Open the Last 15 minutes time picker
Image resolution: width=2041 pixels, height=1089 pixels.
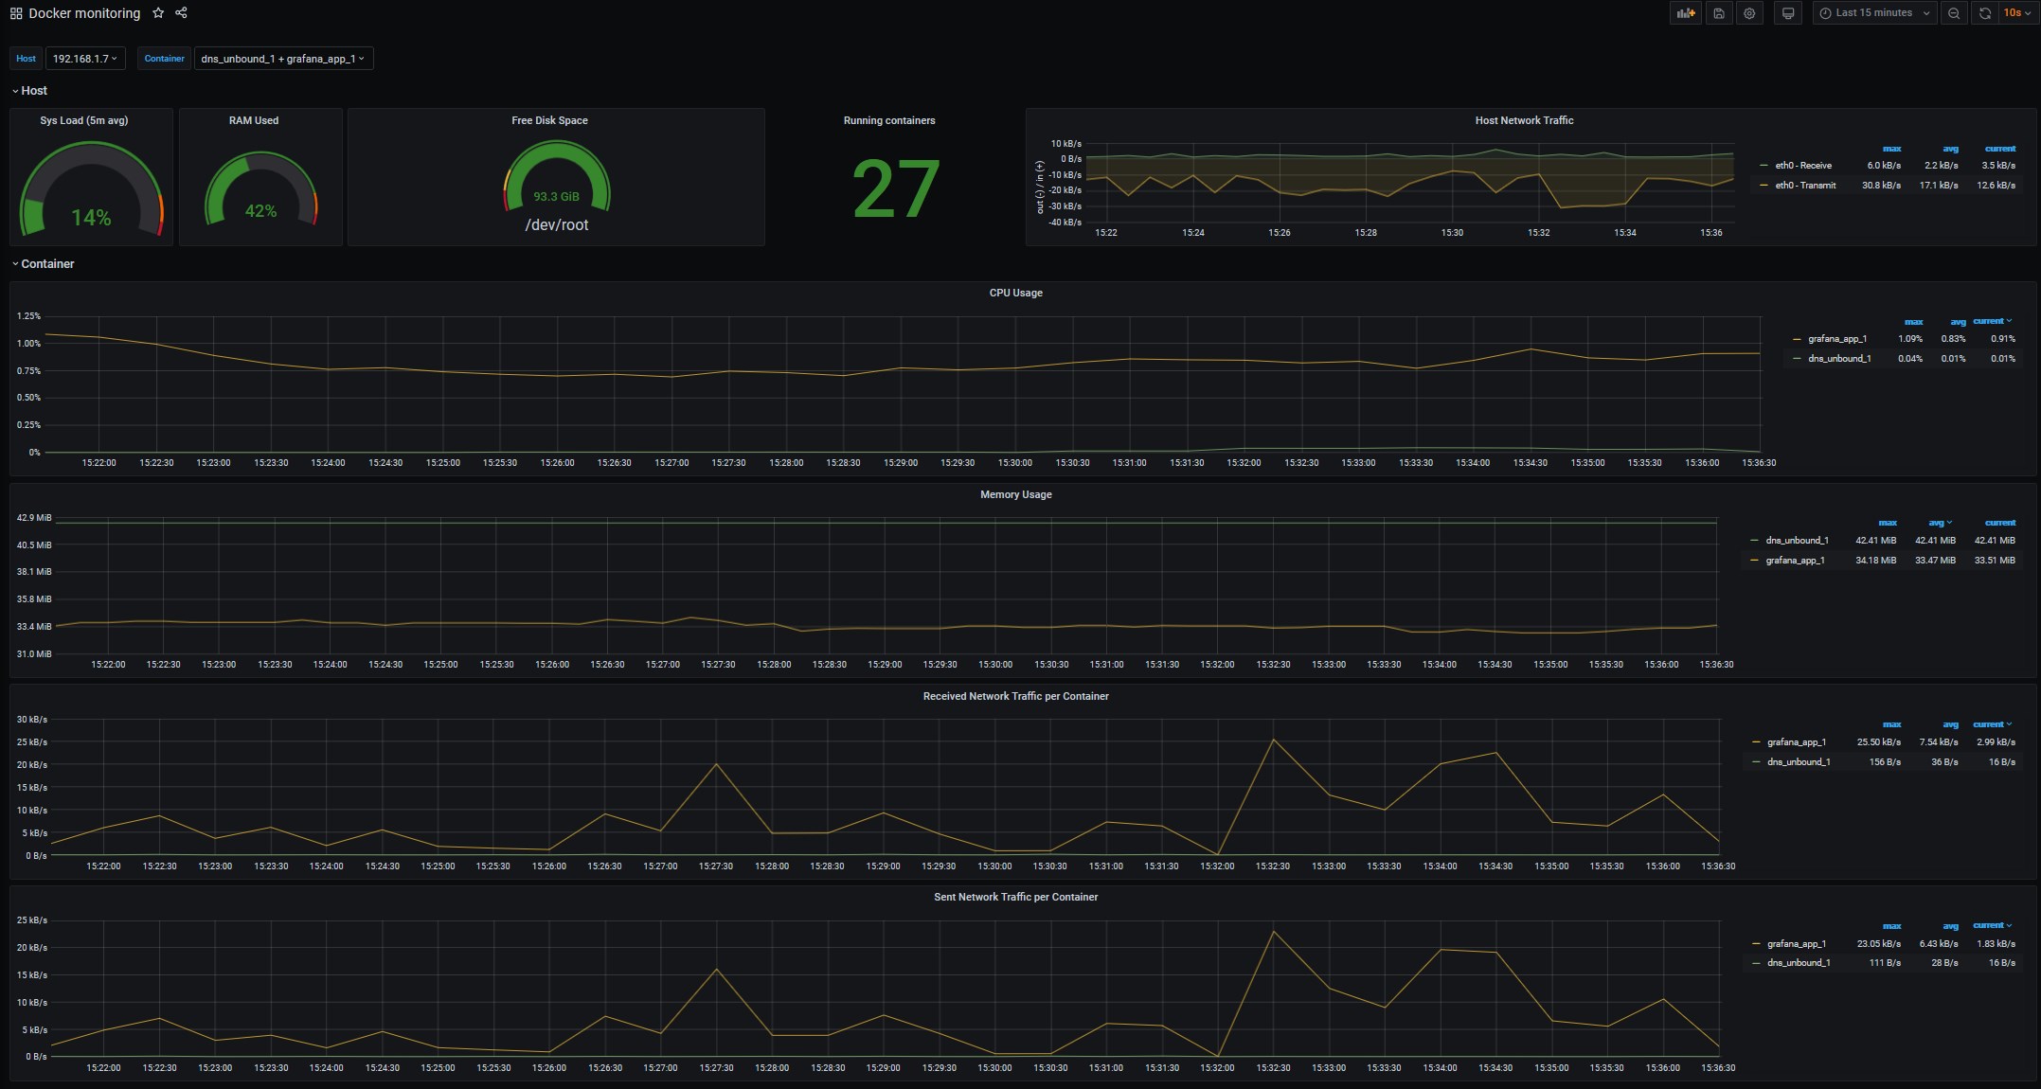1873,13
